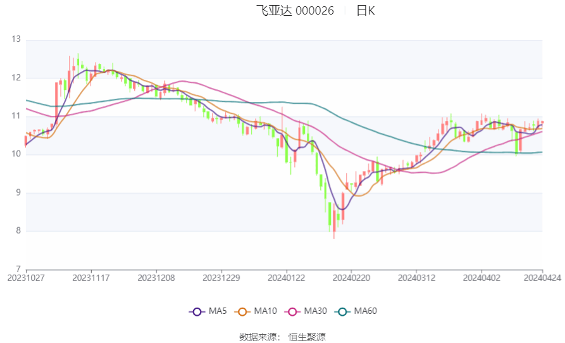Toggle the MA5 legend marker
The image size is (565, 343).
click(197, 311)
